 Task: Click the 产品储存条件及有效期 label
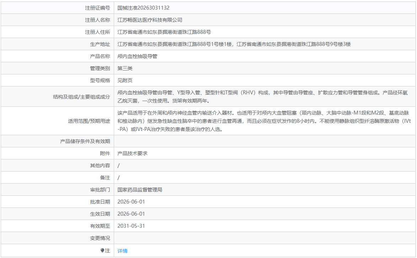tap(85, 141)
